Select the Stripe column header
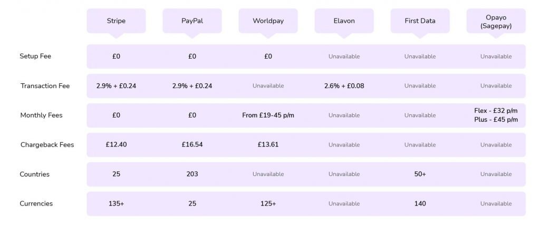 [116, 21]
